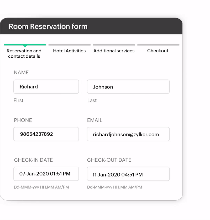The width and height of the screenshot is (210, 220).
Task: Switch to the Additional services tab
Action: [x=114, y=51]
